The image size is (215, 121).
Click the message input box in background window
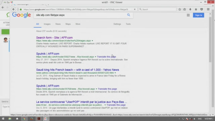click(x=6, y=110)
